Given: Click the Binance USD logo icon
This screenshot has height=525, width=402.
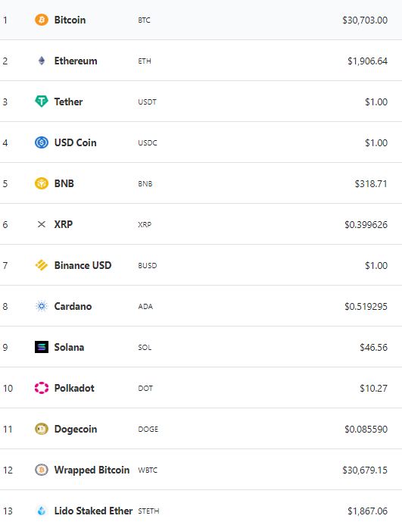Looking at the screenshot, I should 42,265.
